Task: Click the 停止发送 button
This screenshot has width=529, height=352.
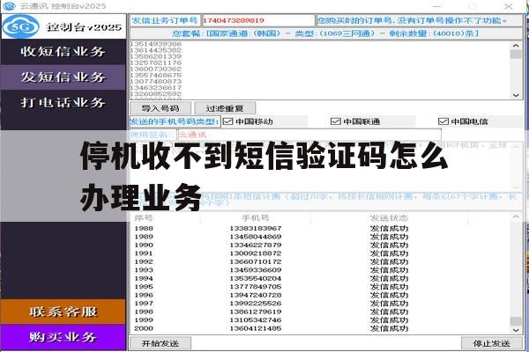Action: pos(492,343)
